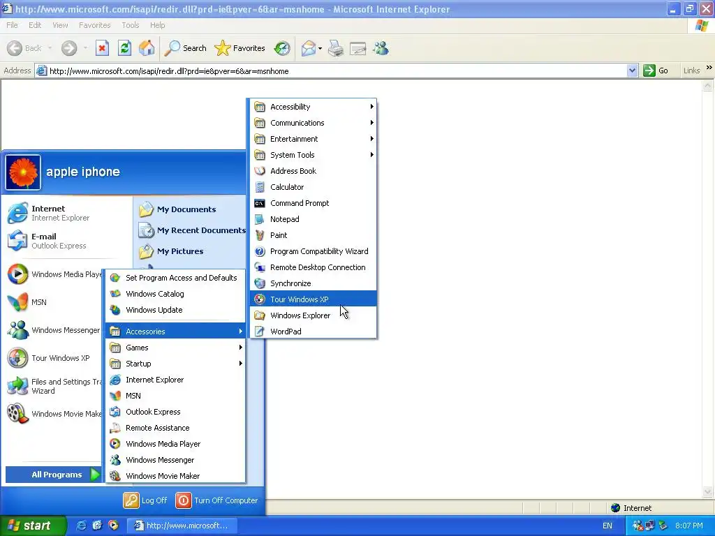
Task: Open Windows Catalog
Action: pyautogui.click(x=175, y=294)
